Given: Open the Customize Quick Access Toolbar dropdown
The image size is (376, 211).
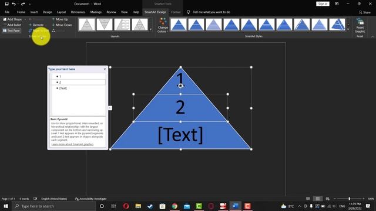Looking at the screenshot, I should coord(30,4).
